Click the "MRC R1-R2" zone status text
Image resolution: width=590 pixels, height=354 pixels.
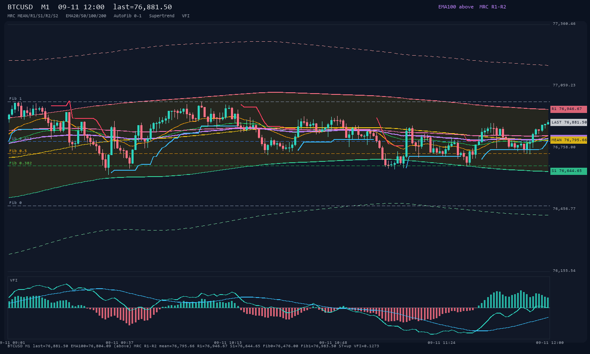point(493,7)
